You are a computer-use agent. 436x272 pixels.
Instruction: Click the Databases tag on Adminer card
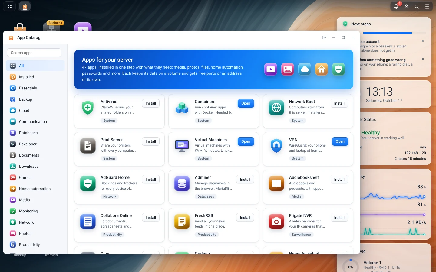206,196
